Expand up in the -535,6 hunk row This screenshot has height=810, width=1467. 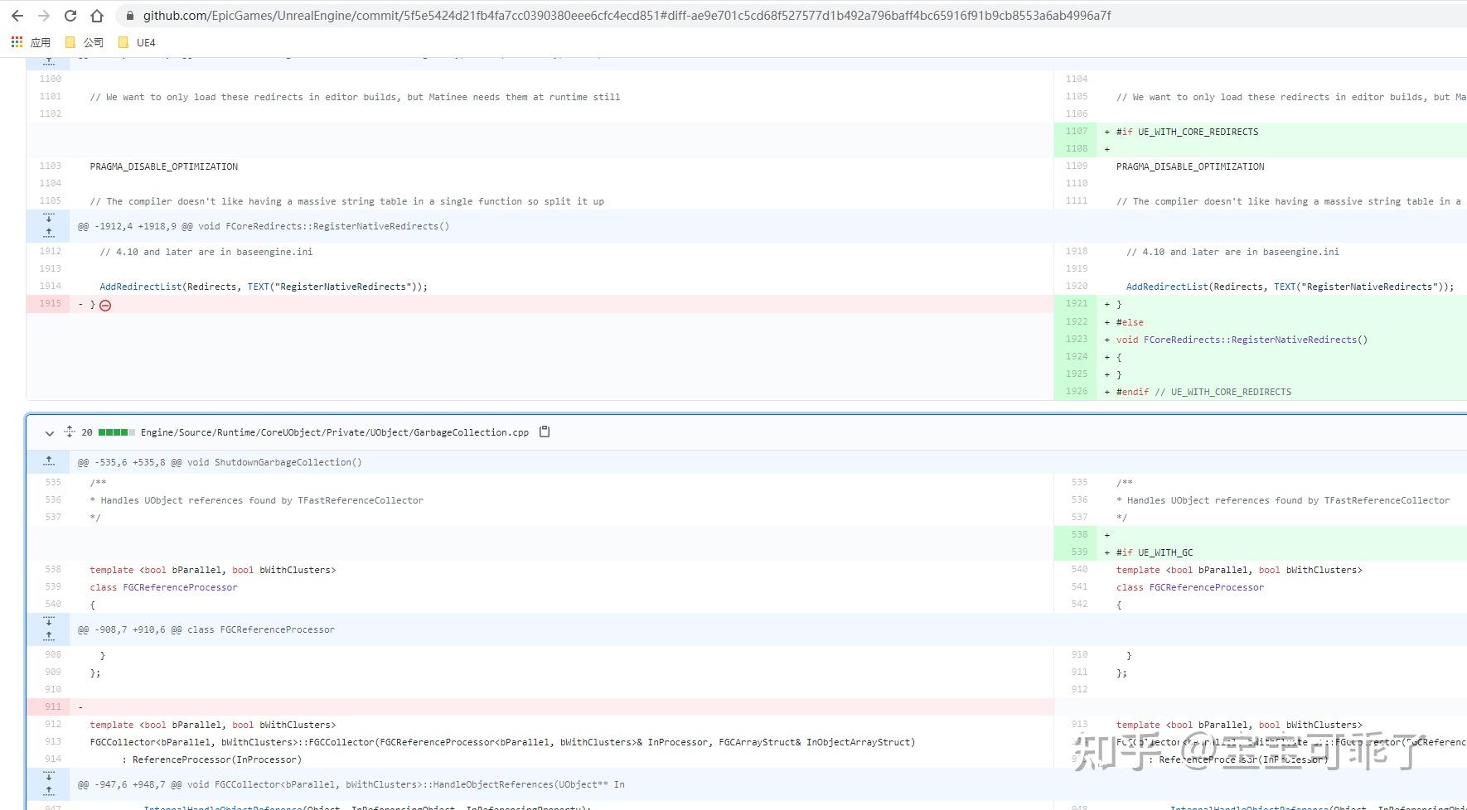coord(49,461)
